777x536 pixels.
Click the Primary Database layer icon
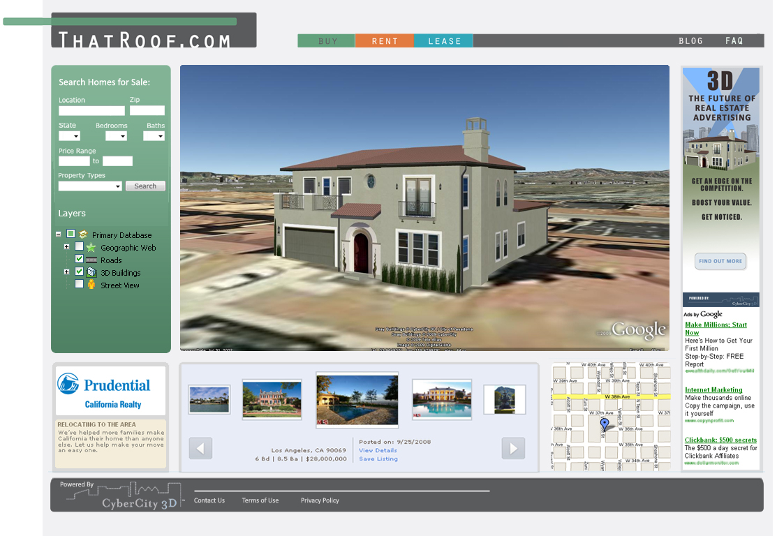click(x=83, y=234)
